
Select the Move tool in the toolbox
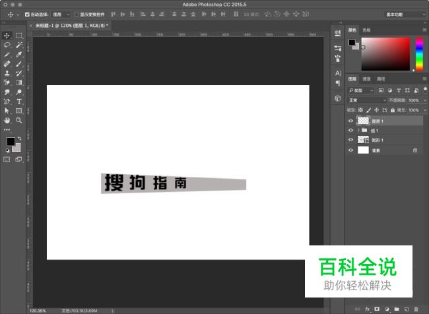(x=7, y=36)
